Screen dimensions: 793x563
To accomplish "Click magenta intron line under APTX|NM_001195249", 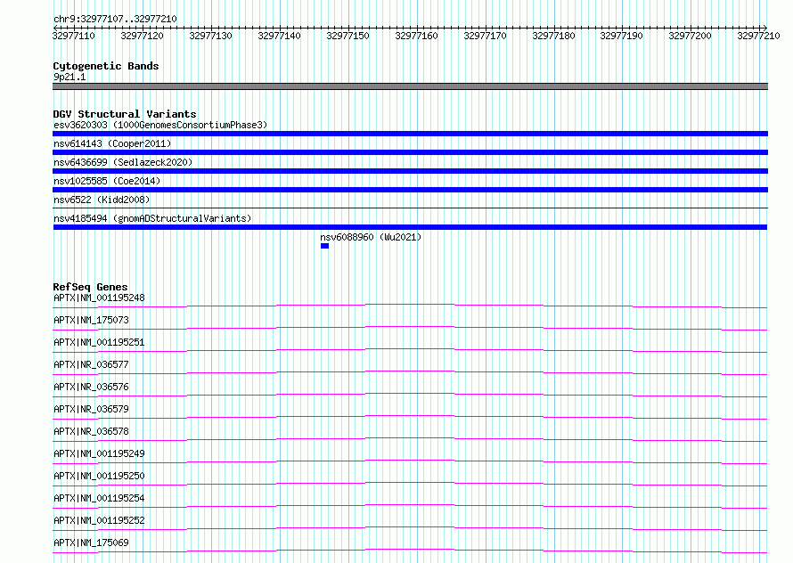I will pyautogui.click(x=410, y=461).
